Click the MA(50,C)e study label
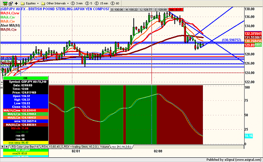The width and height of the screenshot is (263, 162). [x=8, y=30]
